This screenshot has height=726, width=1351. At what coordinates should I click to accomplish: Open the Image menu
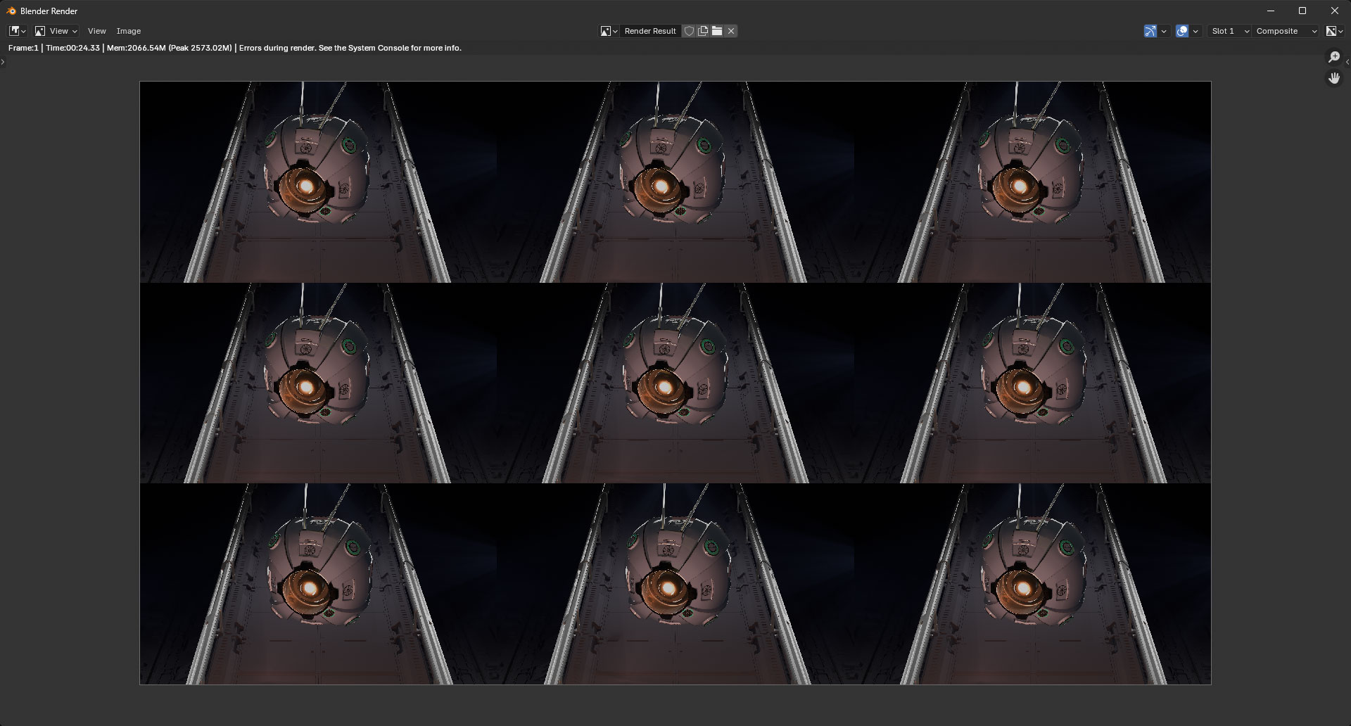point(129,31)
